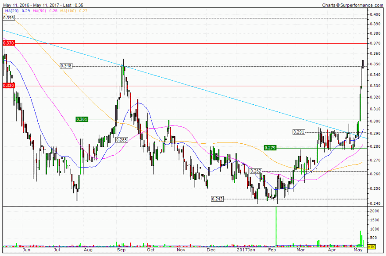Click the 0.400 price axis tick
The height and width of the screenshot is (256, 386).
375,14
